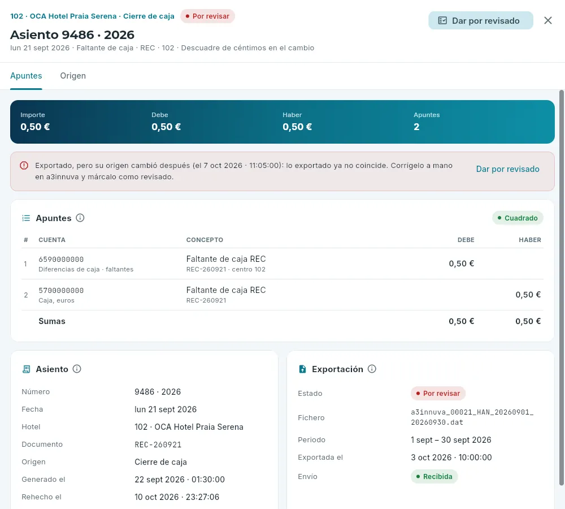Click the CUENTA column header
This screenshot has height=509, width=565.
coord(52,240)
